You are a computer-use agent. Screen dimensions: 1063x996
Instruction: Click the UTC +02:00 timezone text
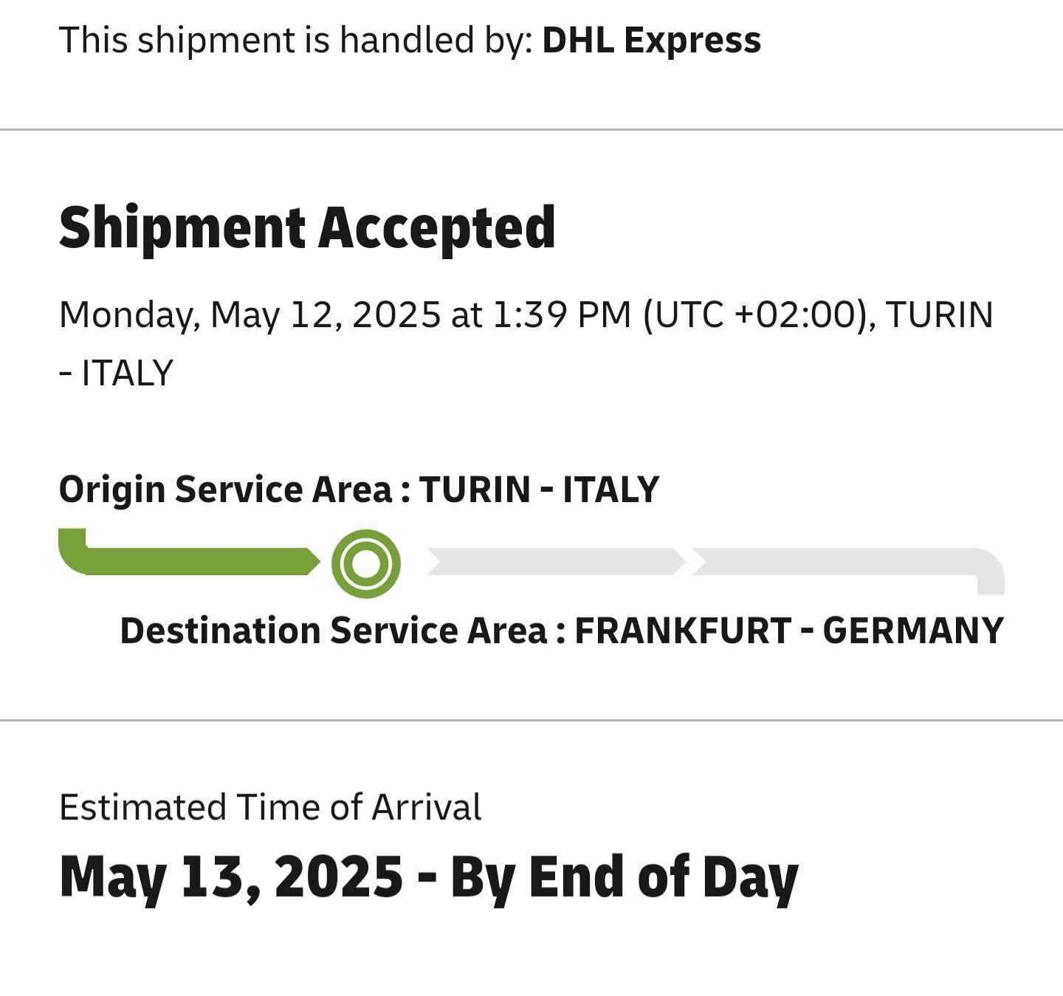point(754,315)
